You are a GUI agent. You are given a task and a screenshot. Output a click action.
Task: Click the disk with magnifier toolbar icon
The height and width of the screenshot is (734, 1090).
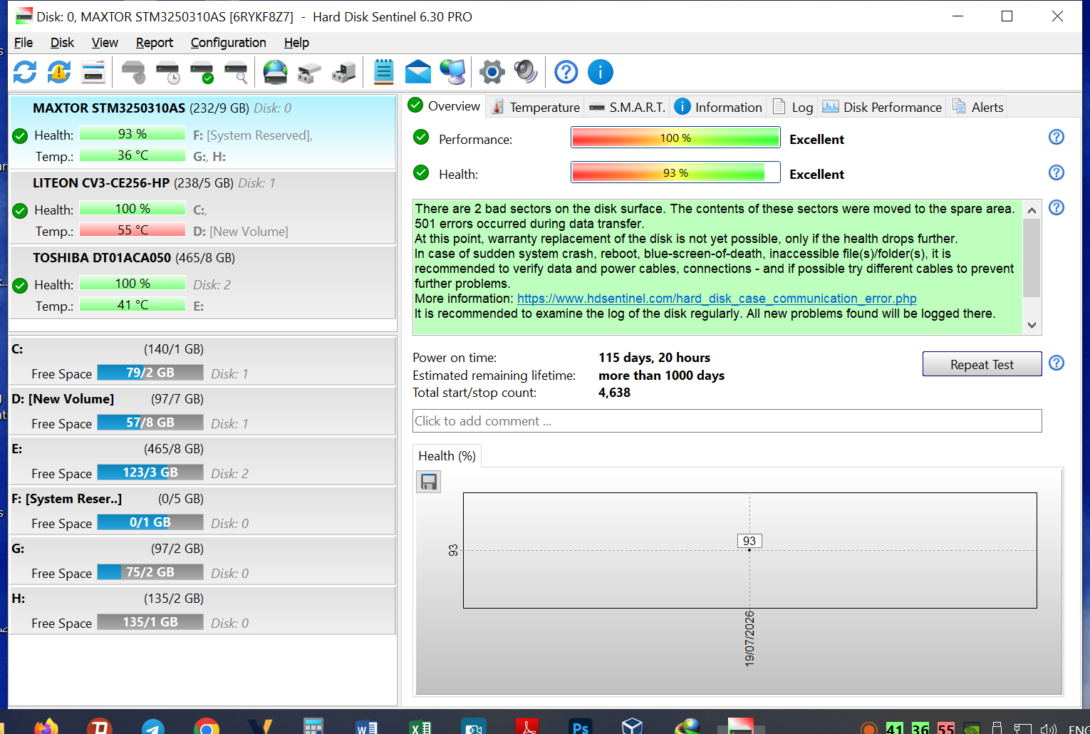[237, 72]
